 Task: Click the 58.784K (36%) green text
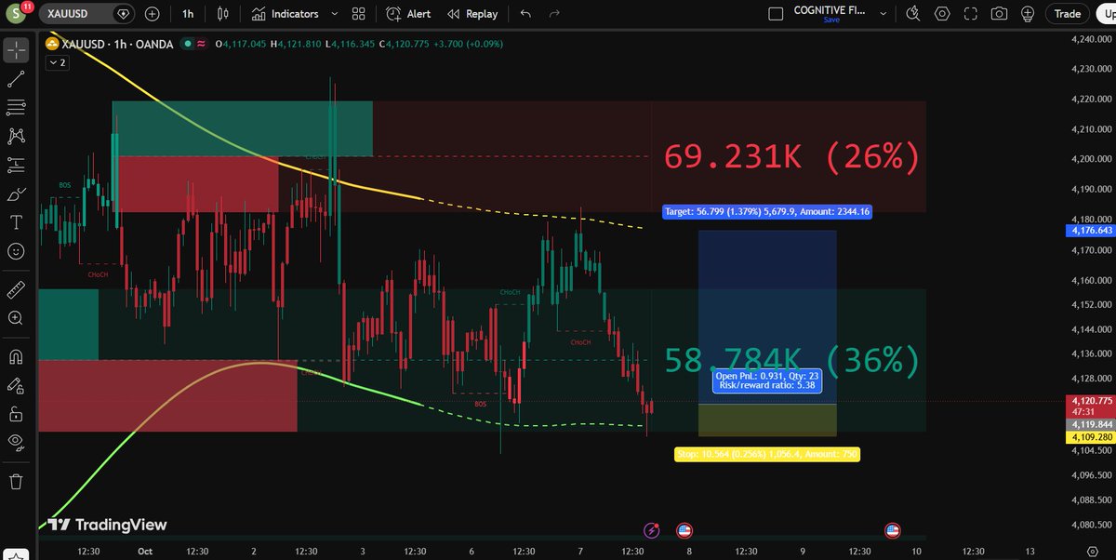pyautogui.click(x=790, y=360)
